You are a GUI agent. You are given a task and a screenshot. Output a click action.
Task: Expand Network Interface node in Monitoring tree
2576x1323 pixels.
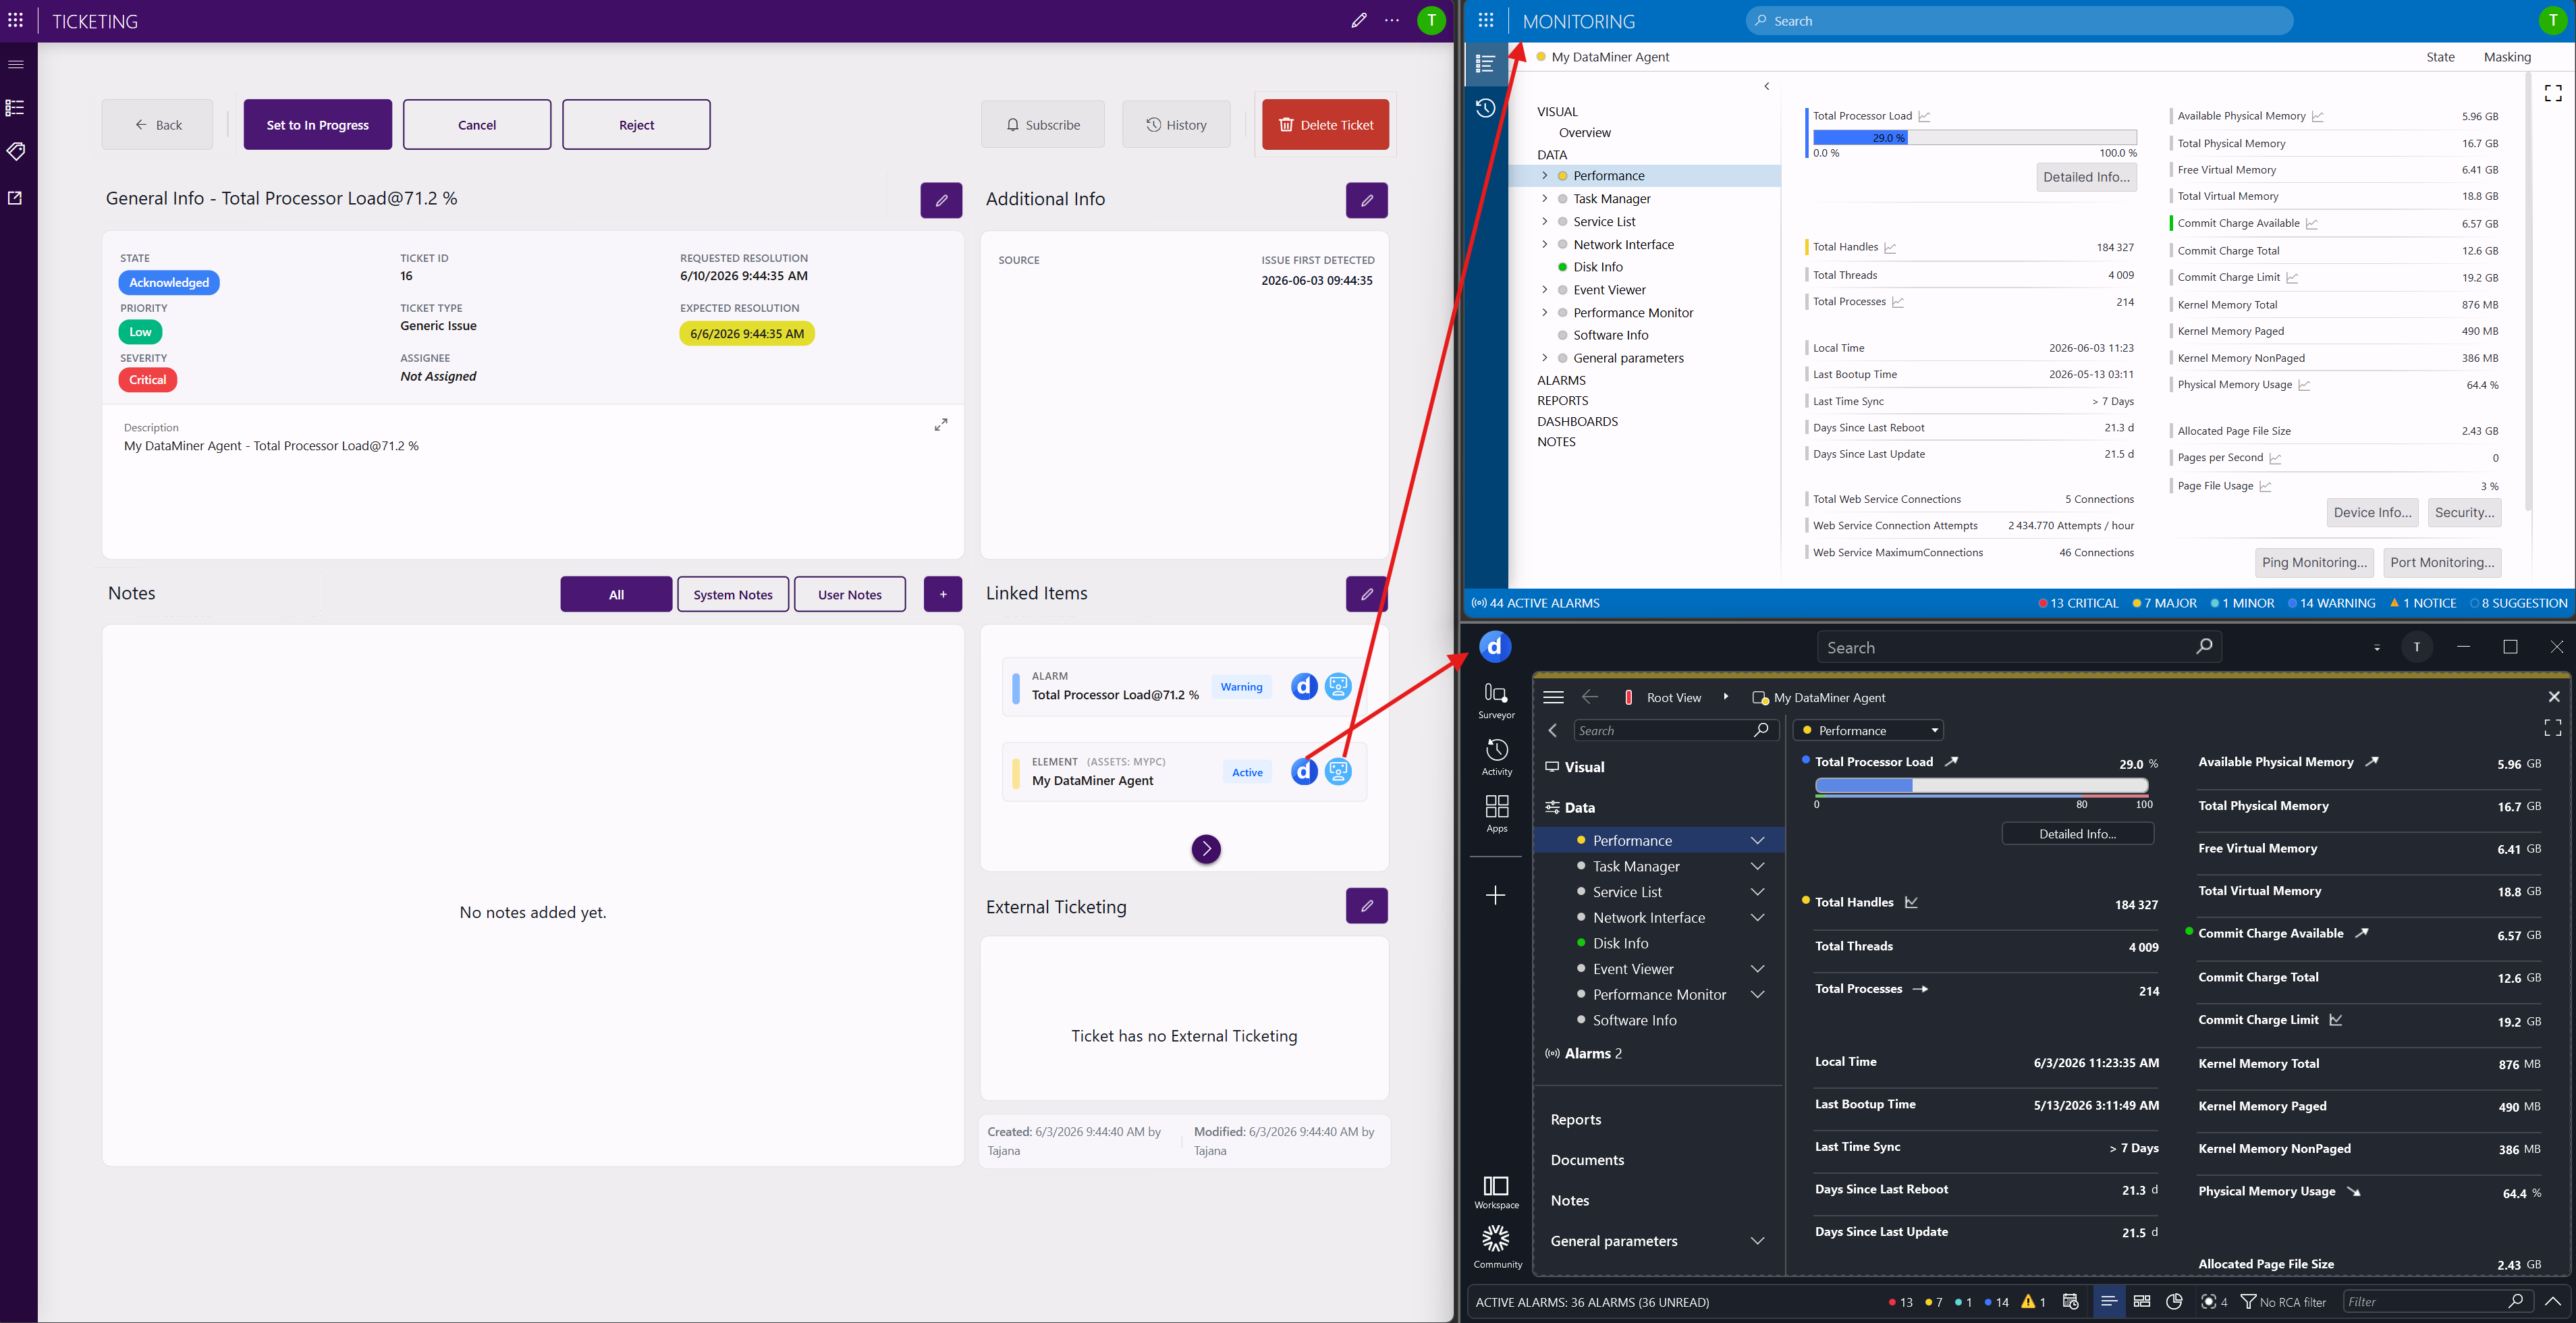1544,244
